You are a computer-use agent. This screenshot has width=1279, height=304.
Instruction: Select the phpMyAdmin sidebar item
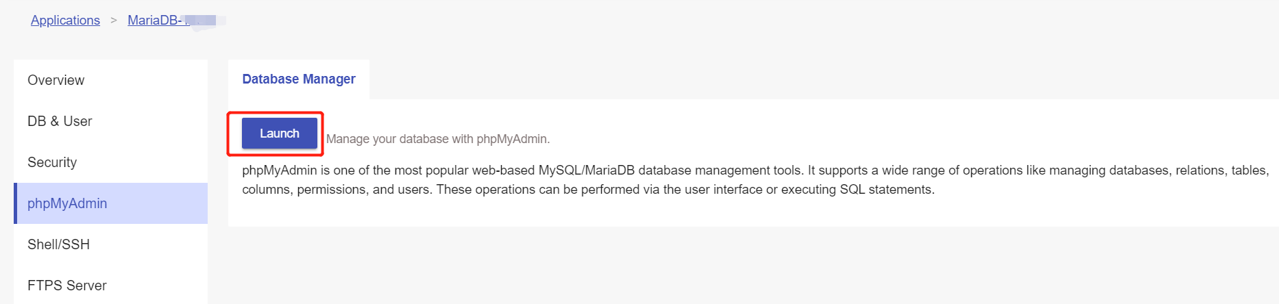tap(67, 203)
